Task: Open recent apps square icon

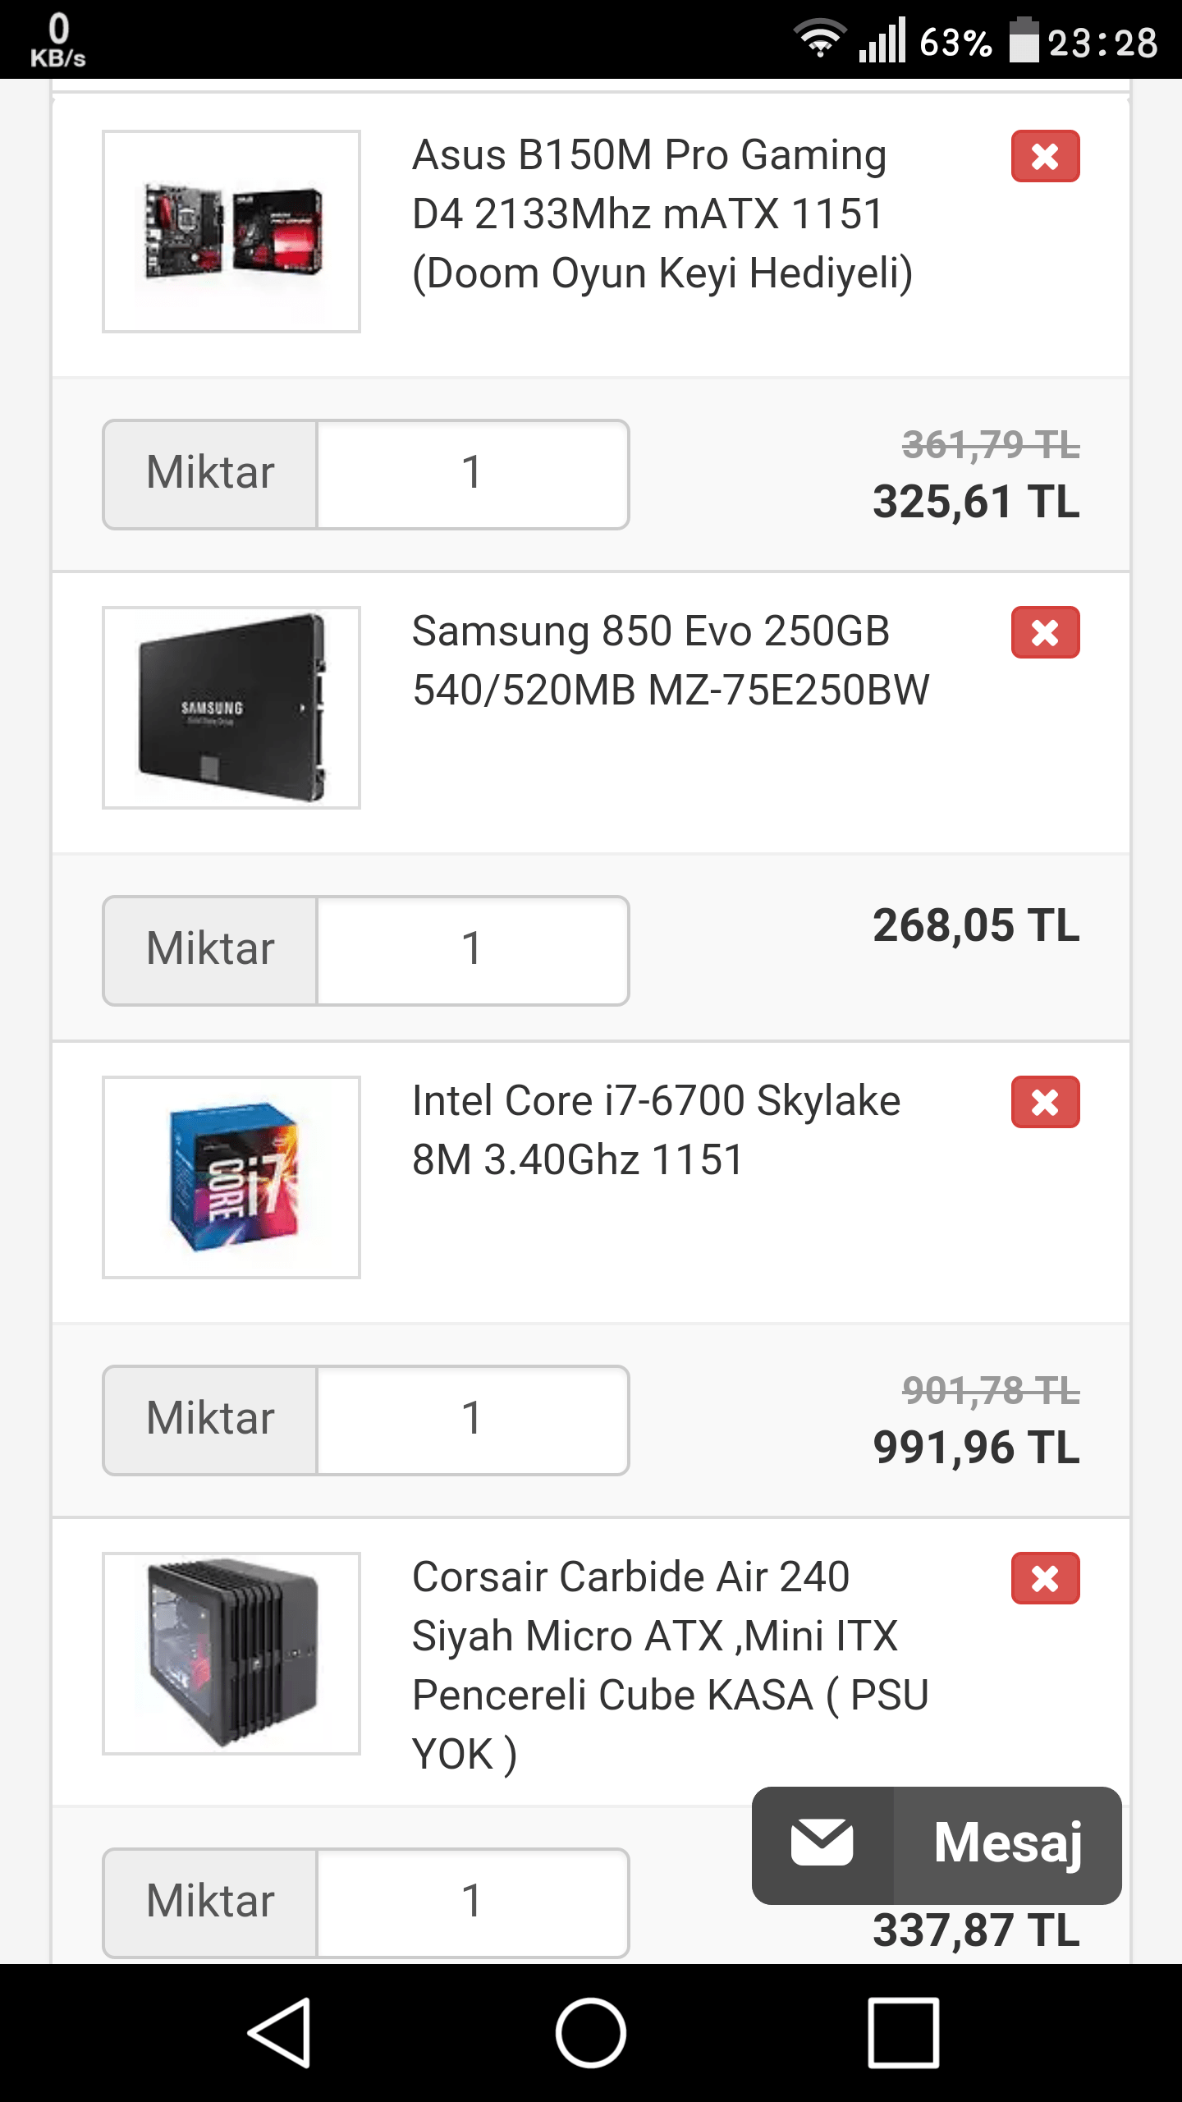Action: tap(903, 2032)
